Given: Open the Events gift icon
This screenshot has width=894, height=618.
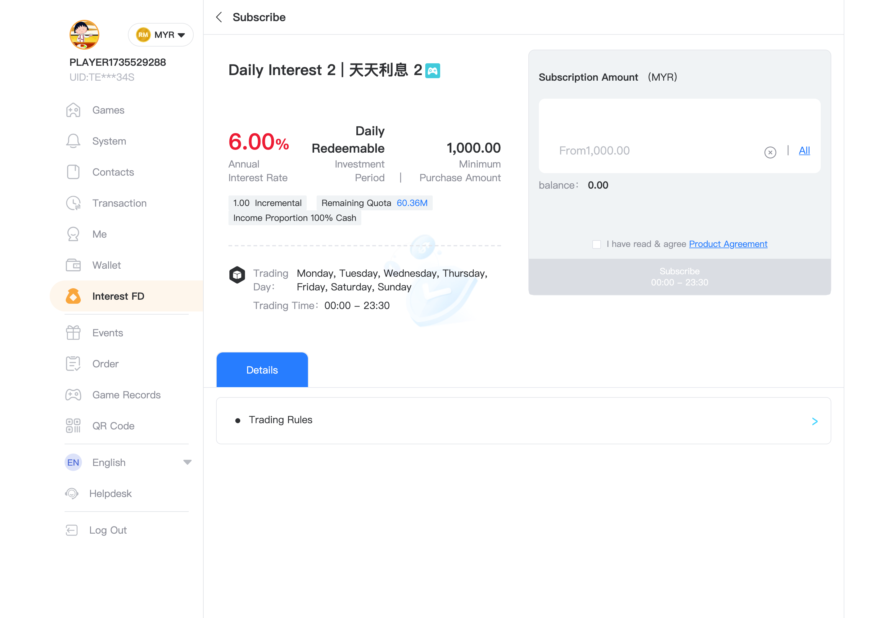Looking at the screenshot, I should tap(73, 333).
